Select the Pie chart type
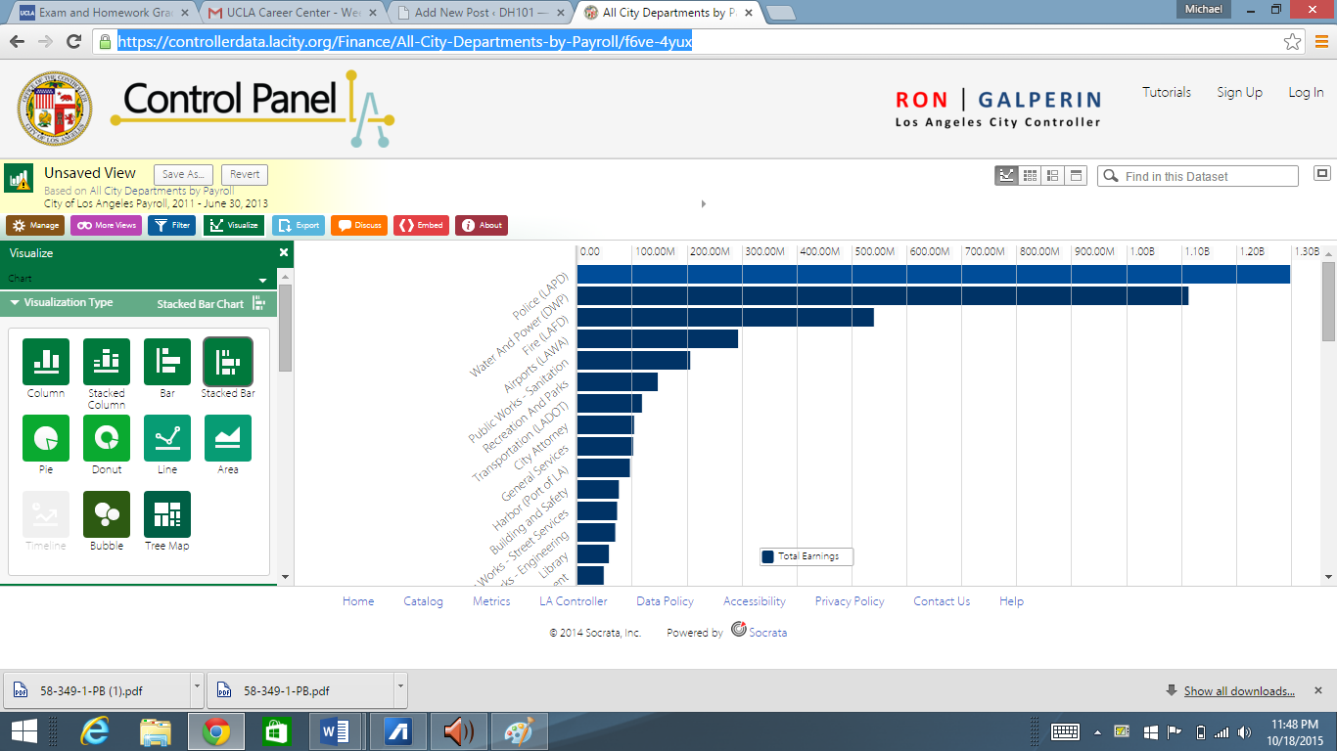This screenshot has width=1337, height=751. (46, 438)
